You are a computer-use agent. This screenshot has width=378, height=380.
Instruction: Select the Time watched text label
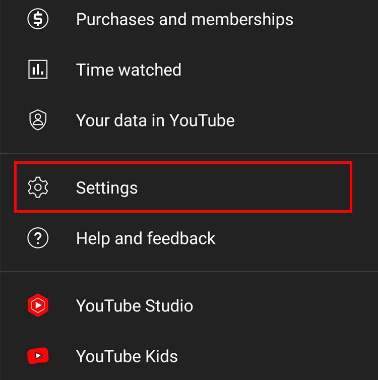(x=129, y=70)
